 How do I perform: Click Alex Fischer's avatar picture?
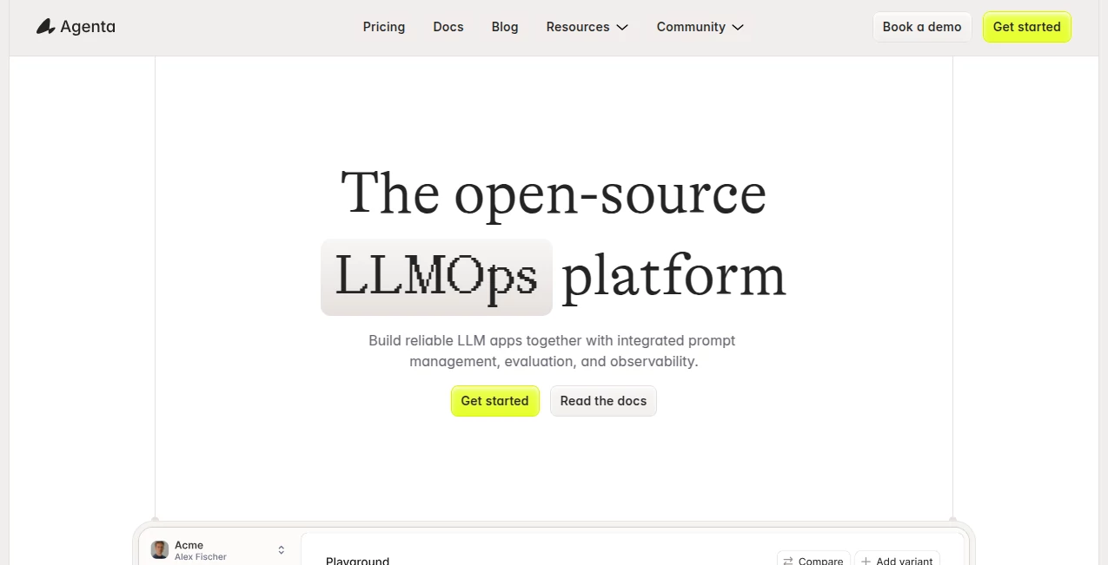(160, 550)
